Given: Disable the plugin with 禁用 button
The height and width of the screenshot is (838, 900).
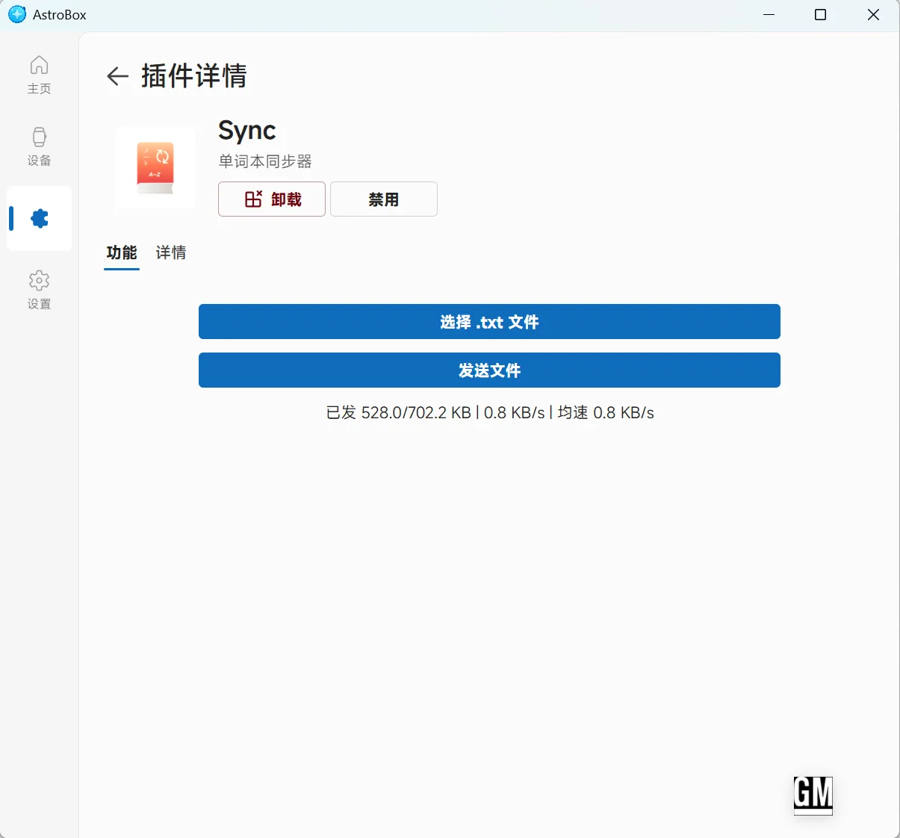Looking at the screenshot, I should 384,199.
